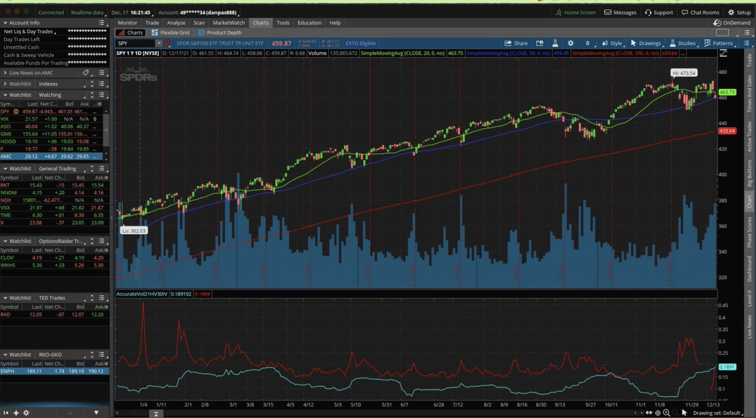Click the chart news calendar icon

click(x=539, y=43)
